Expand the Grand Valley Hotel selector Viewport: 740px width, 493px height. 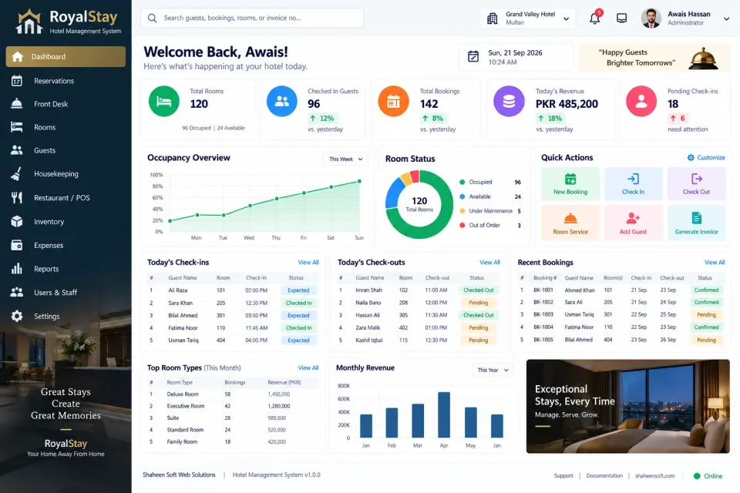coord(527,18)
